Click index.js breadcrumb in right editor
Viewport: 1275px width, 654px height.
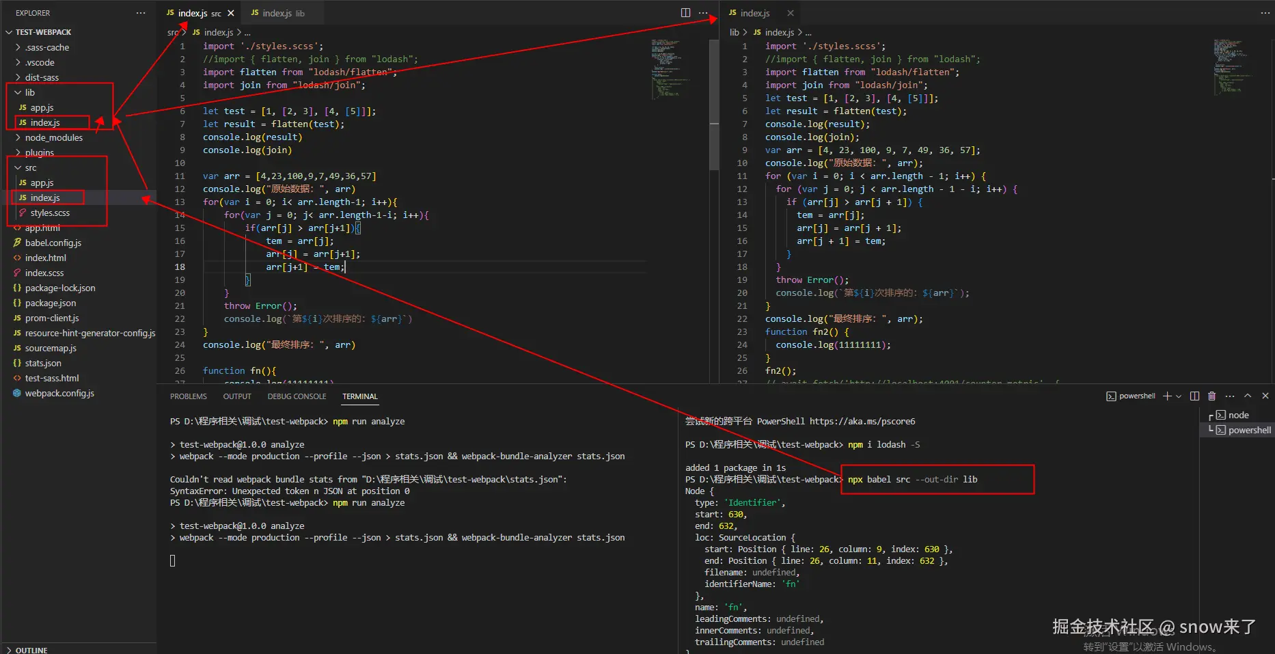click(779, 32)
